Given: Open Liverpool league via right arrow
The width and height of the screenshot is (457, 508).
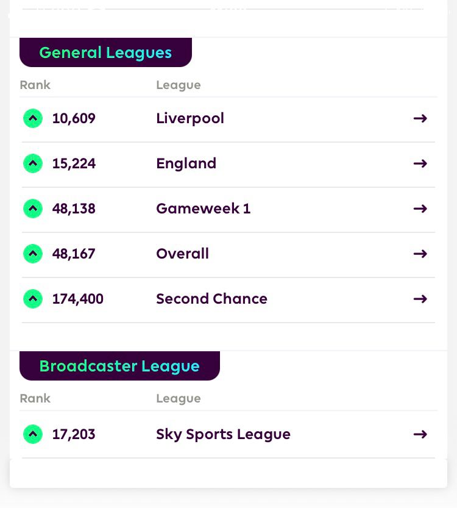Looking at the screenshot, I should click(420, 118).
